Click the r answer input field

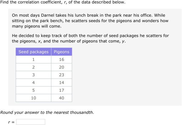31,122
